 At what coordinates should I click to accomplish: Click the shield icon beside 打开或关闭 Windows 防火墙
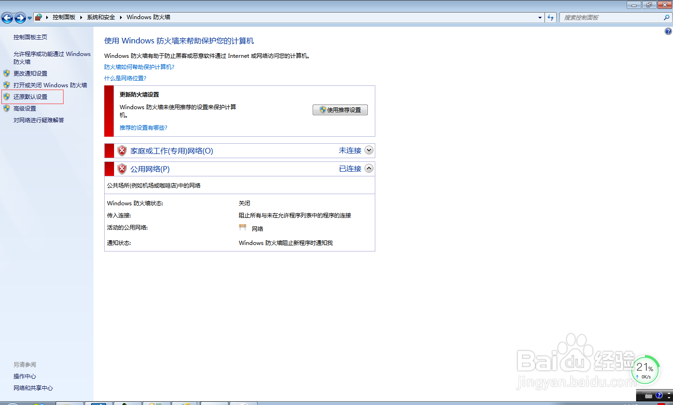pos(6,85)
